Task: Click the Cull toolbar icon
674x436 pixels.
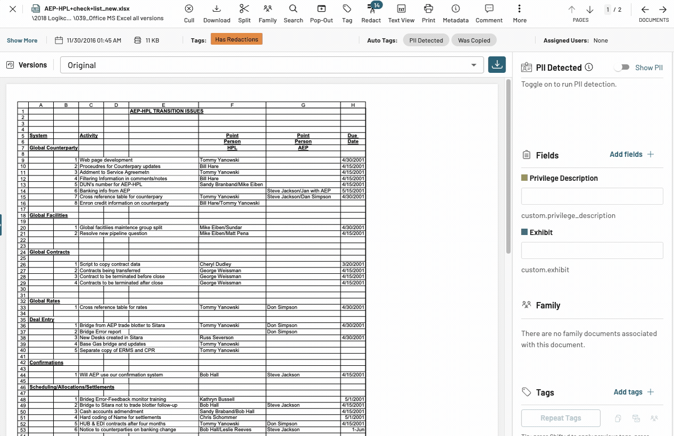Action: [x=189, y=13]
